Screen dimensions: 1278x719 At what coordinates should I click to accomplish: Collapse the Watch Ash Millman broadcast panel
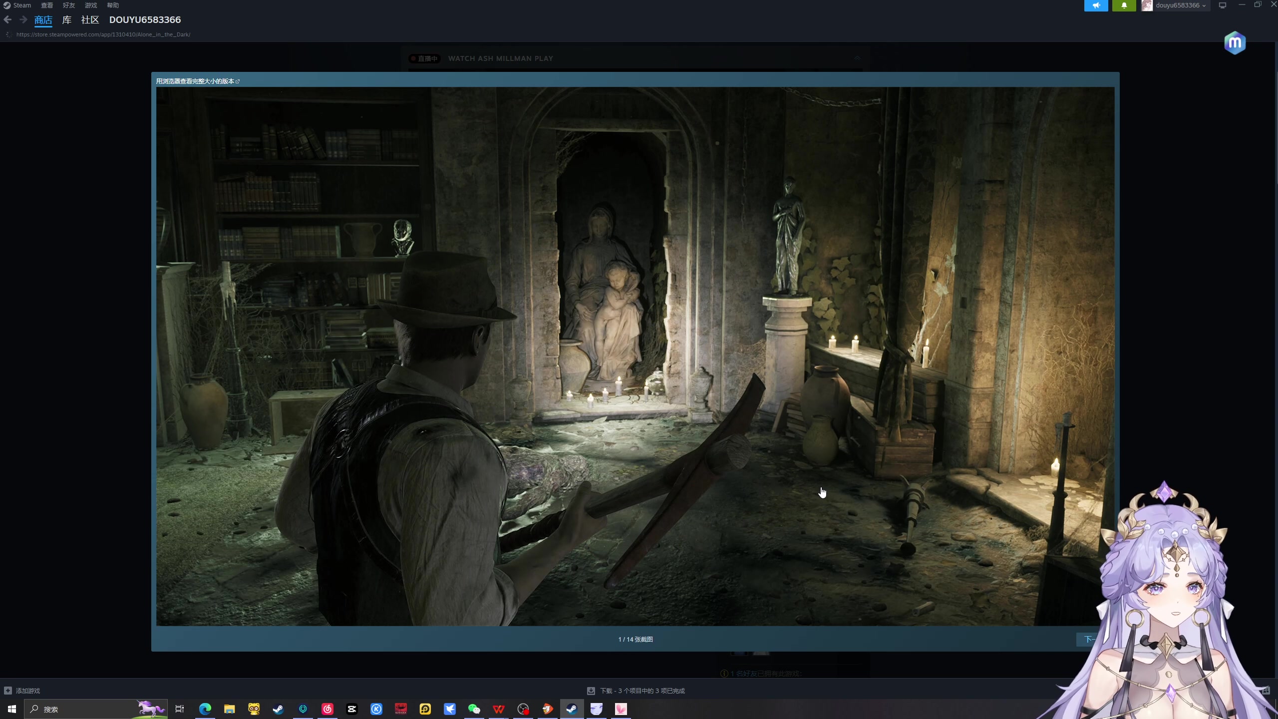tap(857, 58)
